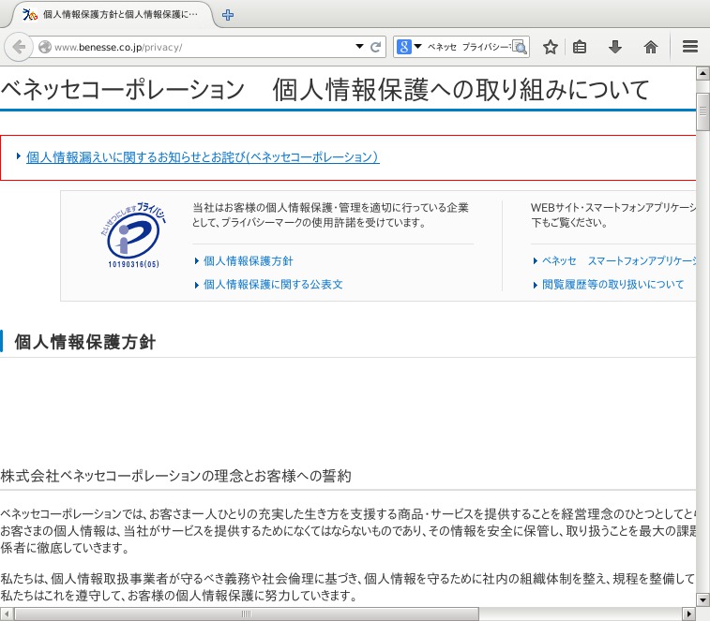
Task: Click the tab favicon of the Benesse page
Action: [x=30, y=15]
